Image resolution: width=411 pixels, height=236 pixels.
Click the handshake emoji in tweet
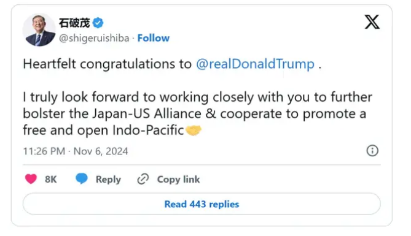[x=194, y=130]
